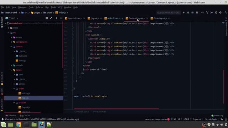Collapse the order folder
The height and width of the screenshot is (128, 228).
14,89
